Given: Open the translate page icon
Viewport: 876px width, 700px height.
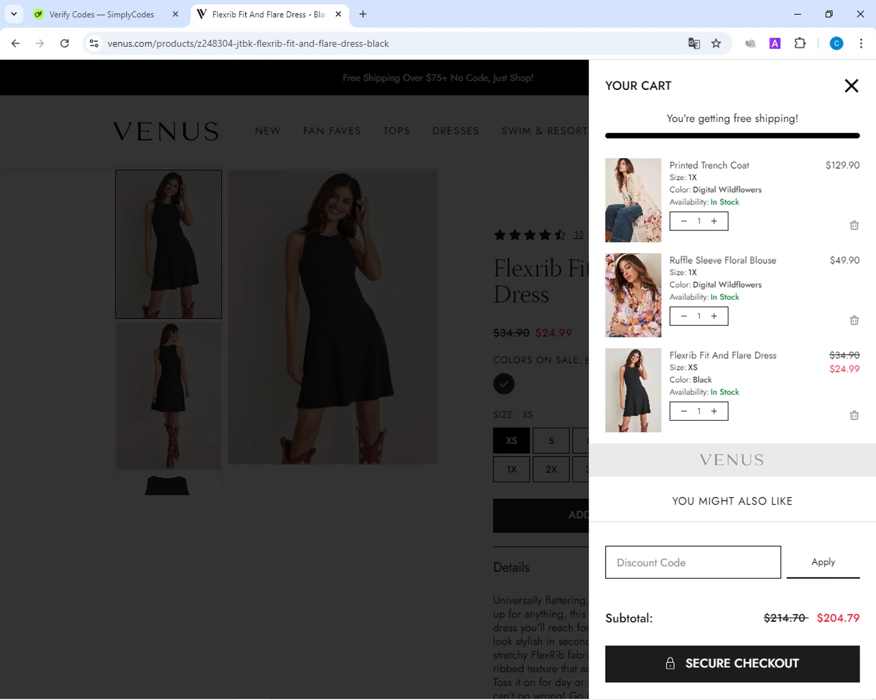Looking at the screenshot, I should [x=694, y=43].
